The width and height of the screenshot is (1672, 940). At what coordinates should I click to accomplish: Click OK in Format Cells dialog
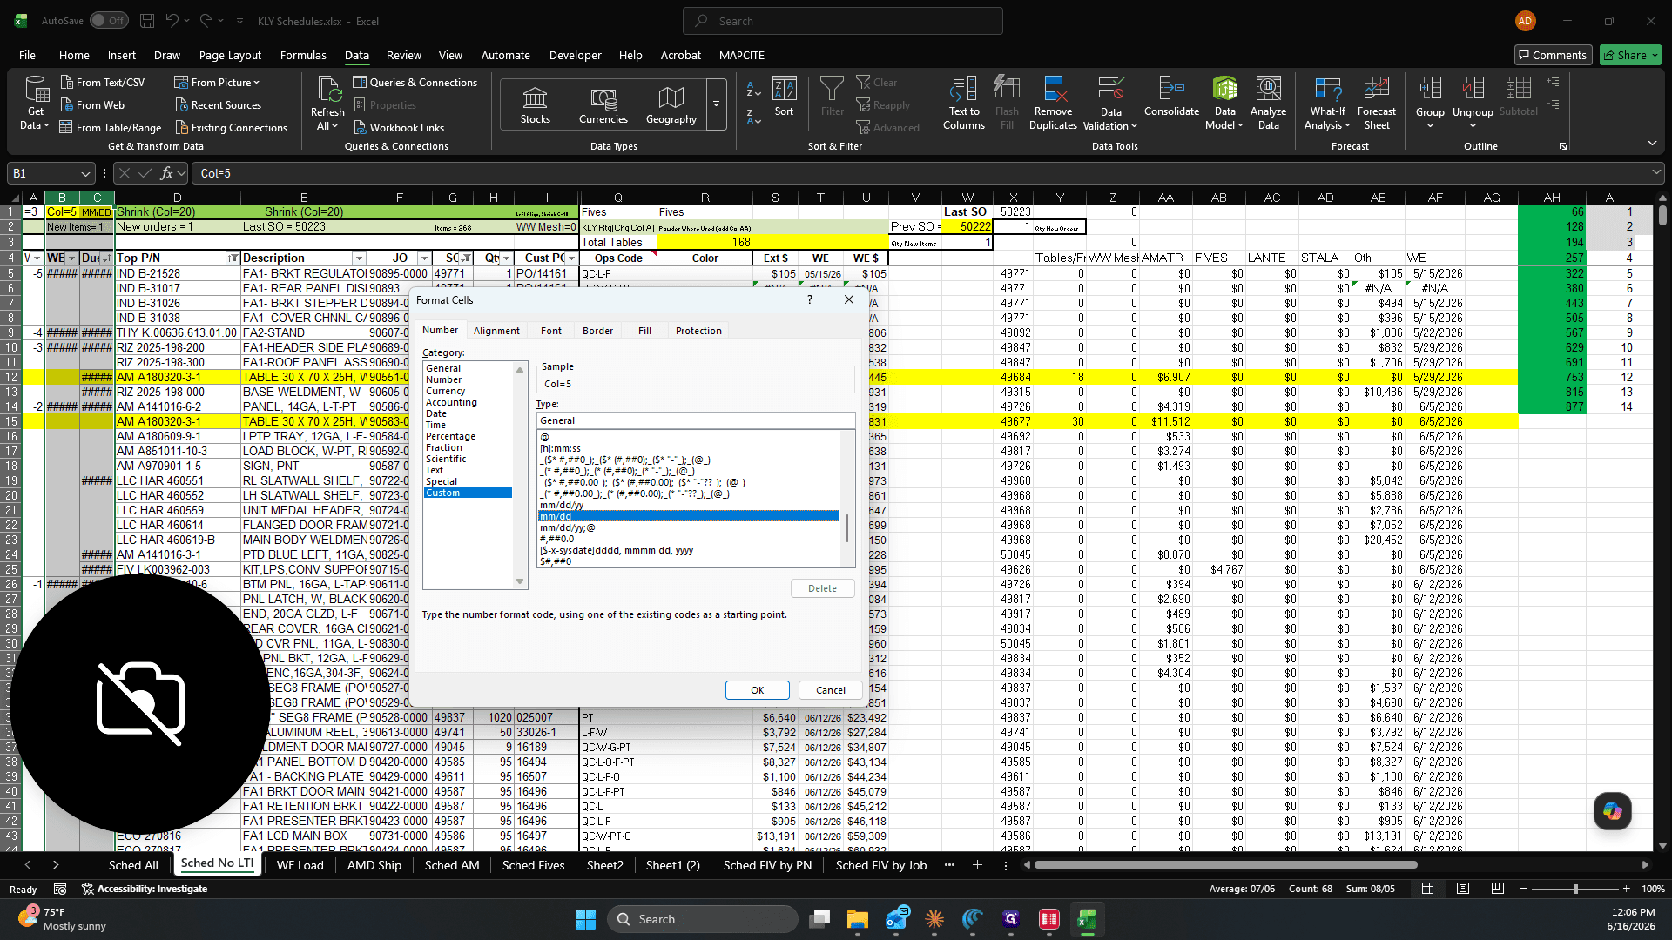[758, 690]
